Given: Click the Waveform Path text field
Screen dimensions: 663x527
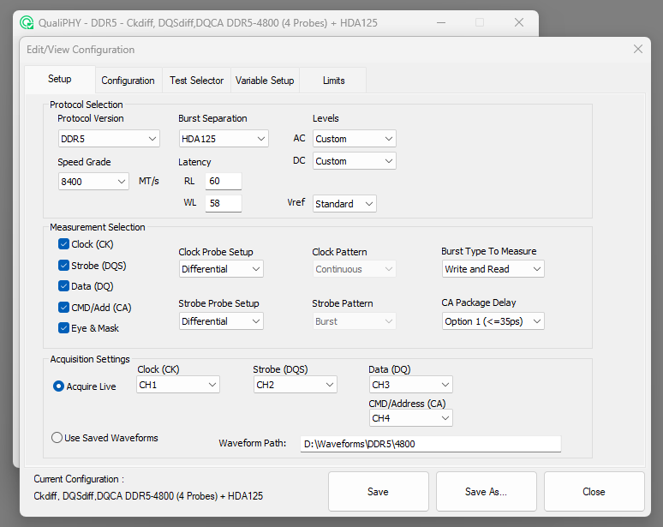Looking at the screenshot, I should [x=431, y=444].
